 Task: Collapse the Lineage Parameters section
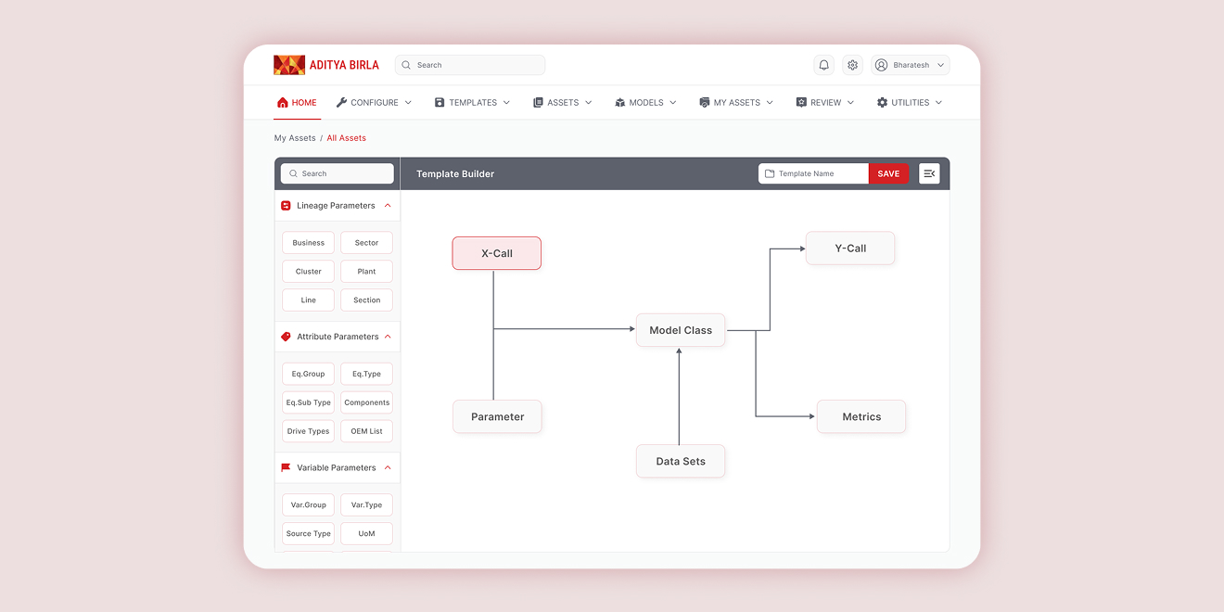click(388, 206)
